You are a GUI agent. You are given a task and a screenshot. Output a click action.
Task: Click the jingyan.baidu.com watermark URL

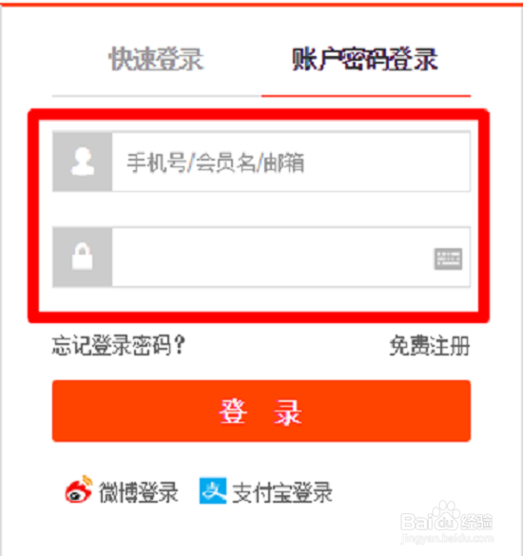(x=447, y=539)
